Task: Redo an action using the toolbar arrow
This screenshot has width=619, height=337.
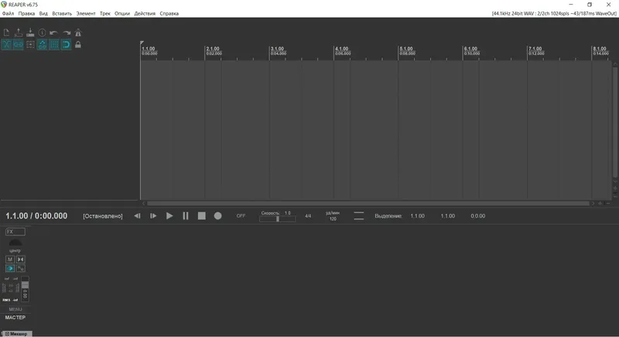Action: tap(67, 33)
